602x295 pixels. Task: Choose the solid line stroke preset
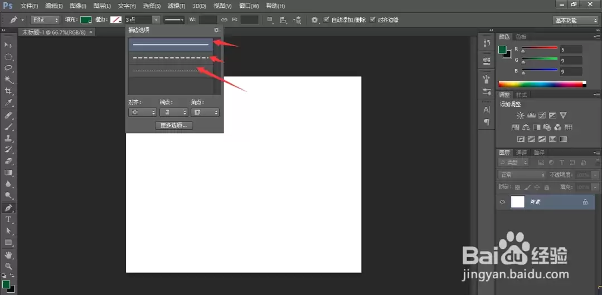click(x=171, y=45)
